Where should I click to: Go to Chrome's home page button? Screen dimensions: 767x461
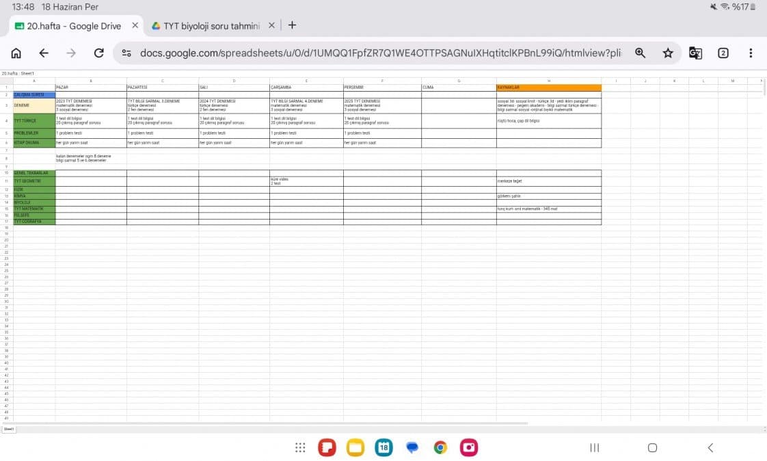pyautogui.click(x=16, y=53)
